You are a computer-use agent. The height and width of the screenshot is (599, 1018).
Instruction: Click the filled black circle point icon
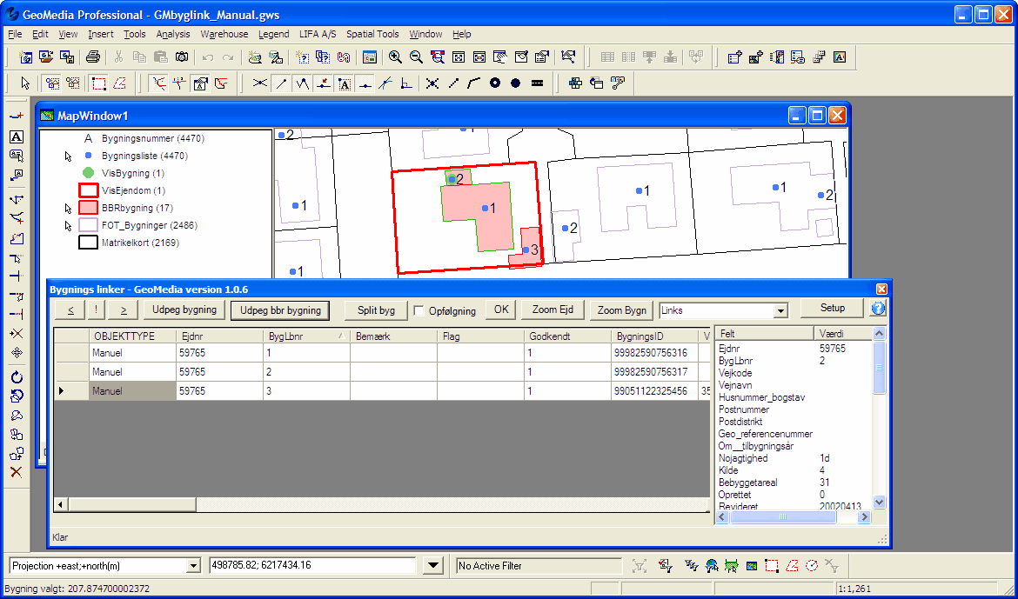pyautogui.click(x=515, y=83)
